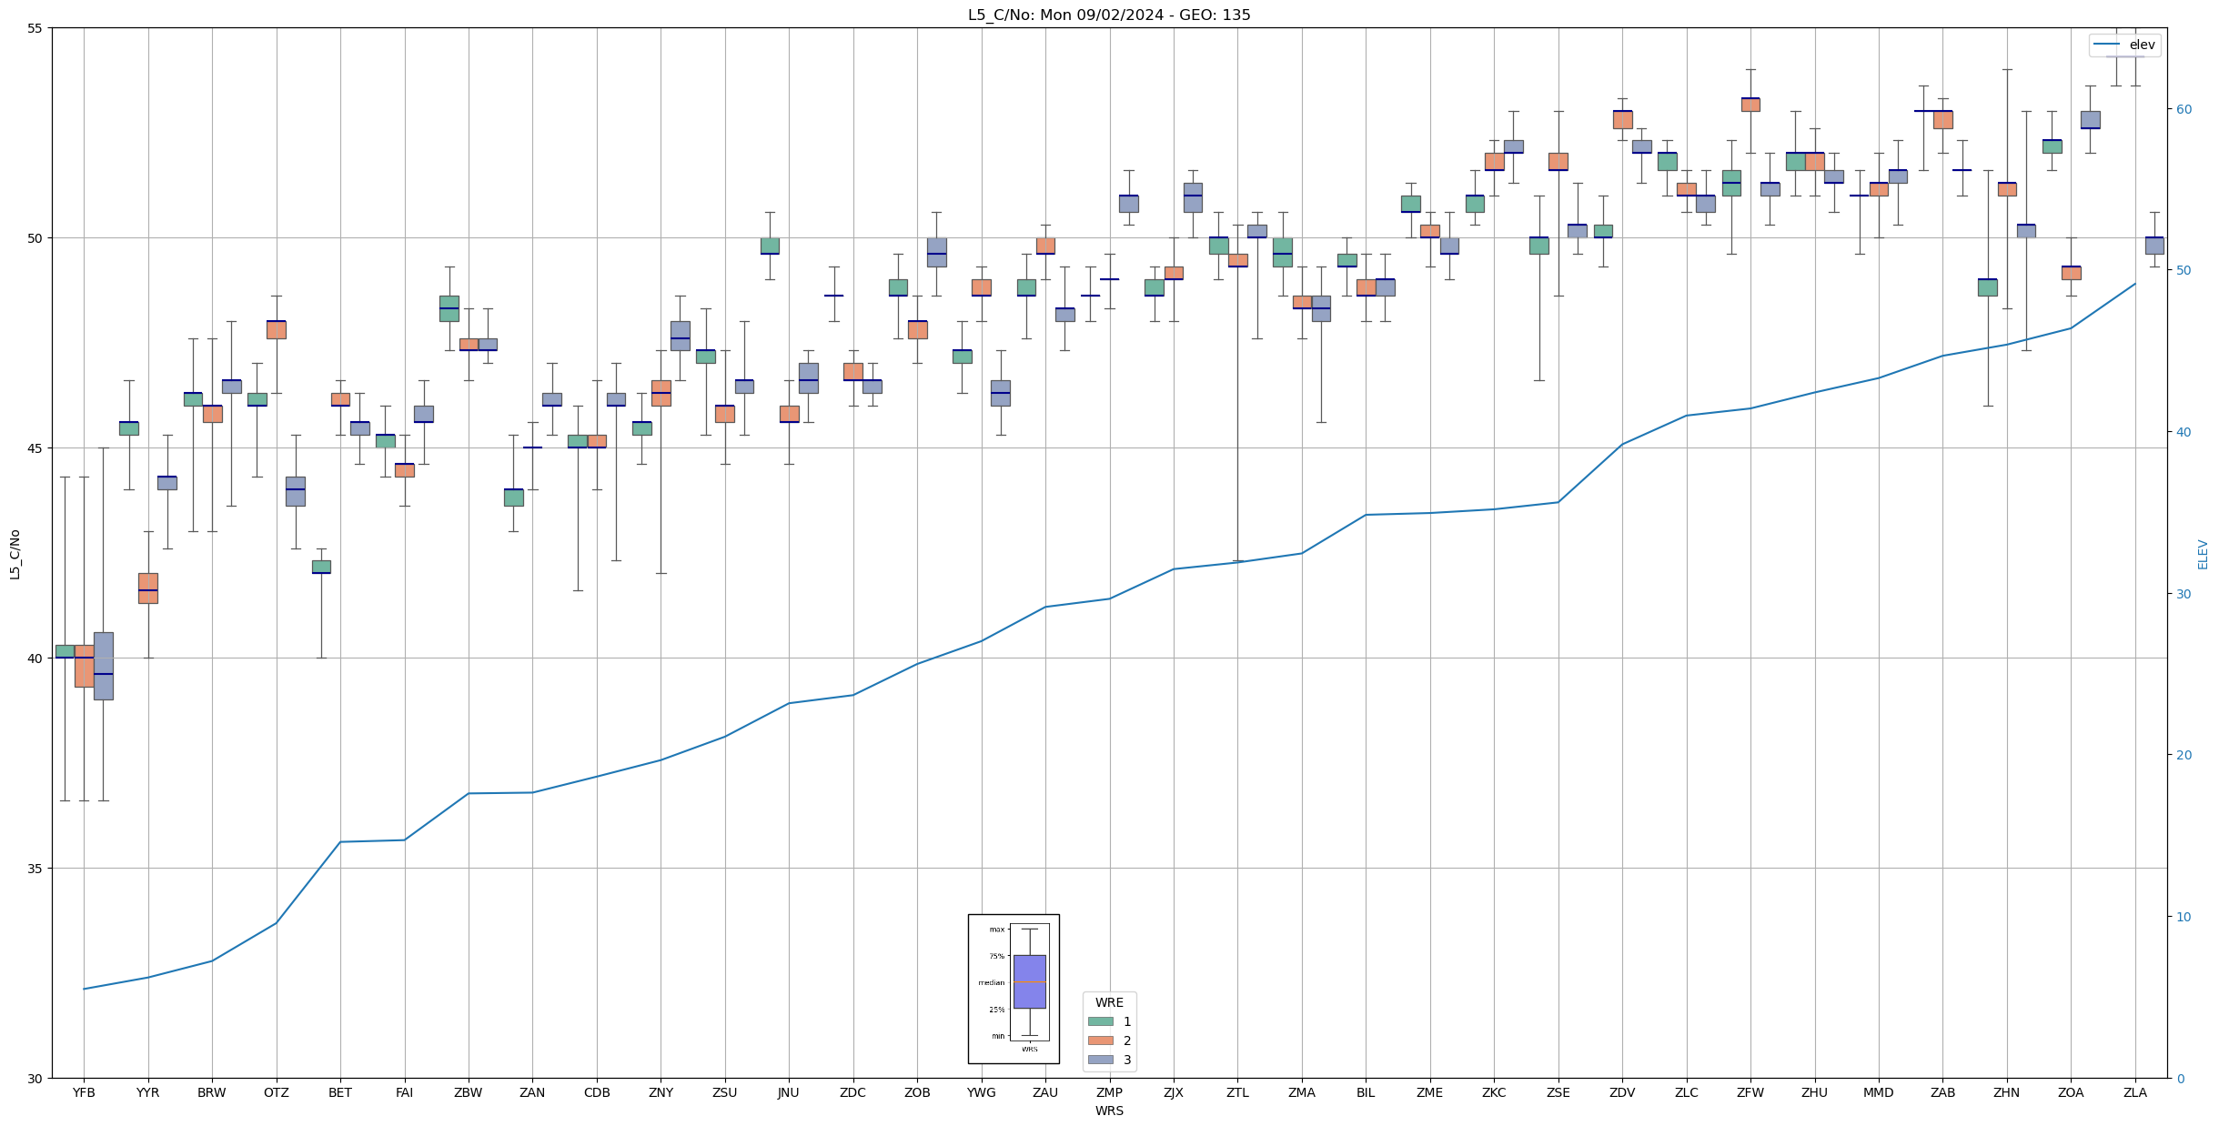Click the OTZ station tick label

pos(276,1092)
